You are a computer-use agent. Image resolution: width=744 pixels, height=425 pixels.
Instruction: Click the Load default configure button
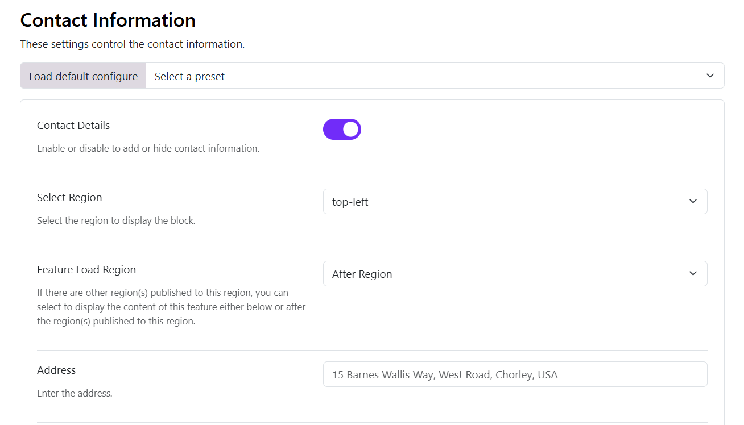(83, 76)
